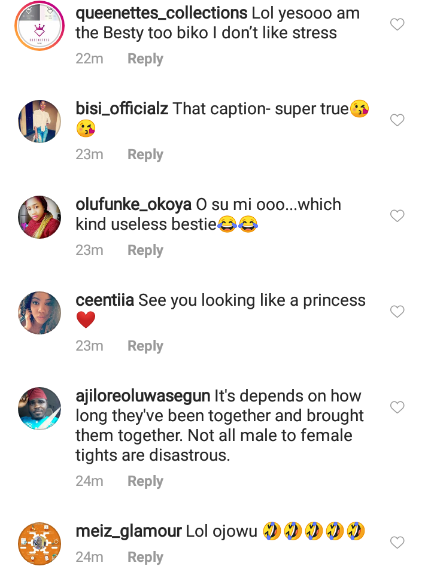Reply to queenettes_collections' comment
Viewport: 431px width, 566px height.
pos(145,59)
